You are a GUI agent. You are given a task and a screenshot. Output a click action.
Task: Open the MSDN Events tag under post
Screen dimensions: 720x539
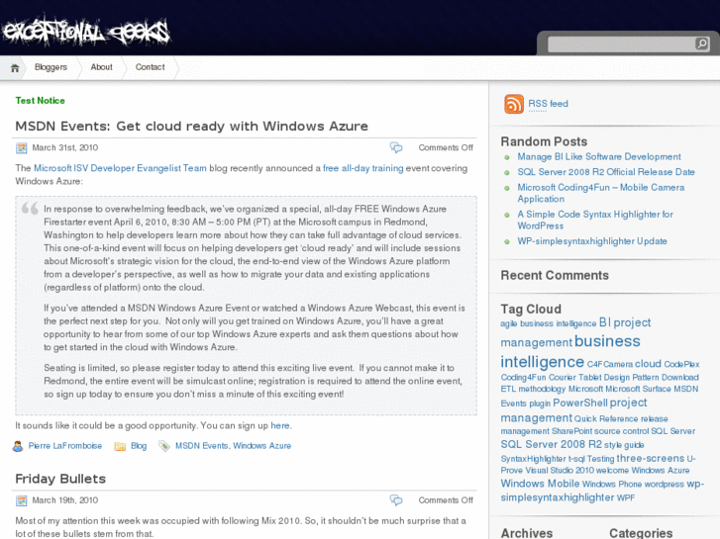(202, 446)
